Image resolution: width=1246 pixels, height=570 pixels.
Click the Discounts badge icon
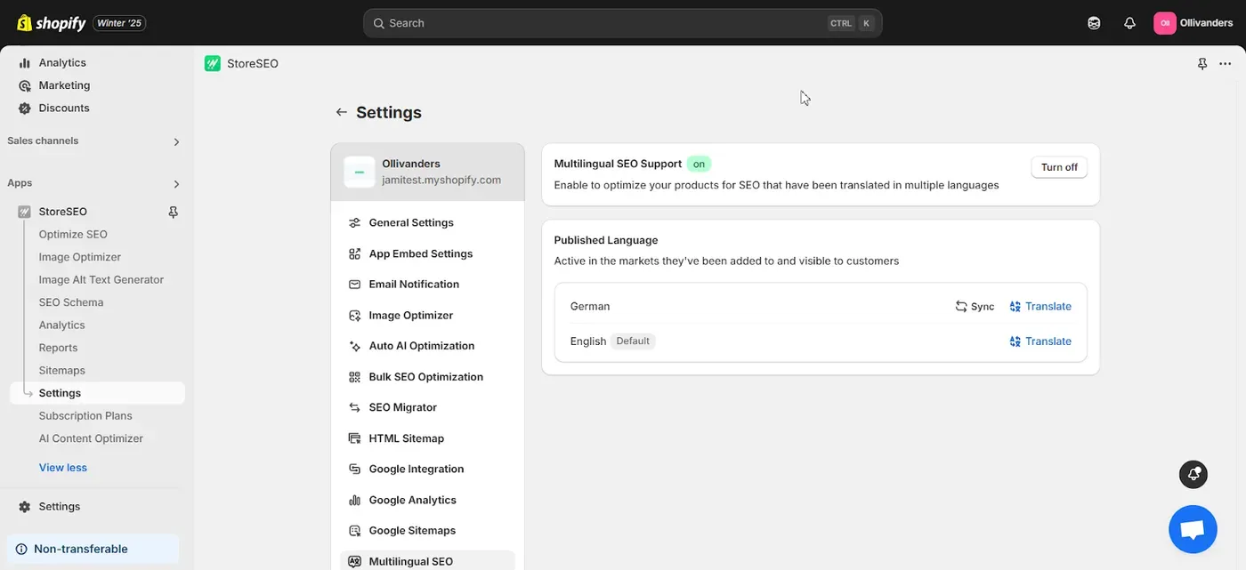pyautogui.click(x=25, y=108)
